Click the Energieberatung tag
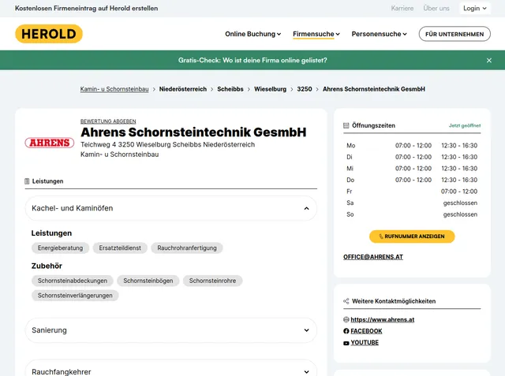 pyautogui.click(x=60, y=248)
